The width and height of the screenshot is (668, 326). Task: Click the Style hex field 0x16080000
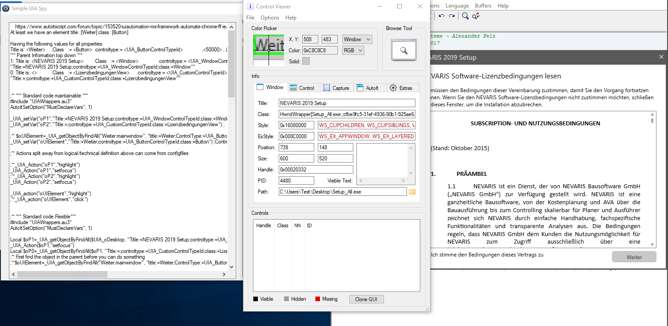click(296, 125)
